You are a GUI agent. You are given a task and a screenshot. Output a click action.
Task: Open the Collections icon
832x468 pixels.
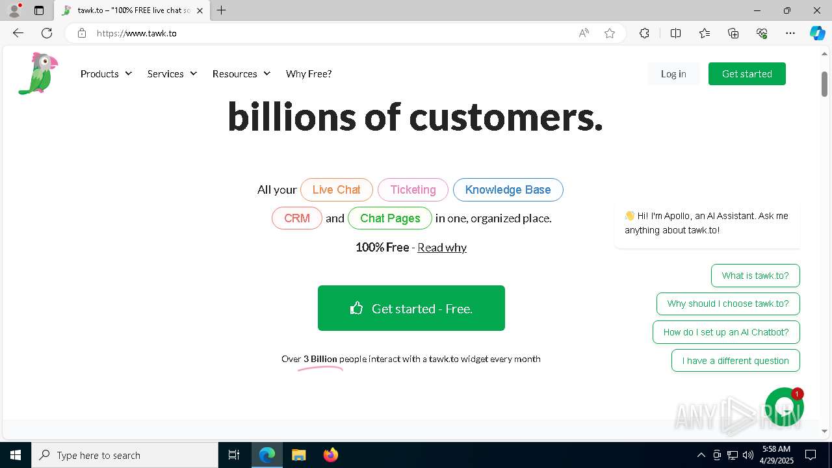coord(733,33)
